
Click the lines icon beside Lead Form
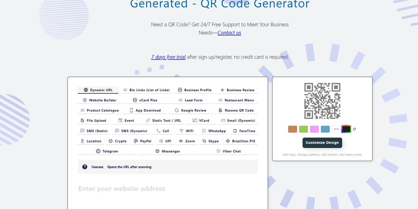click(x=180, y=100)
